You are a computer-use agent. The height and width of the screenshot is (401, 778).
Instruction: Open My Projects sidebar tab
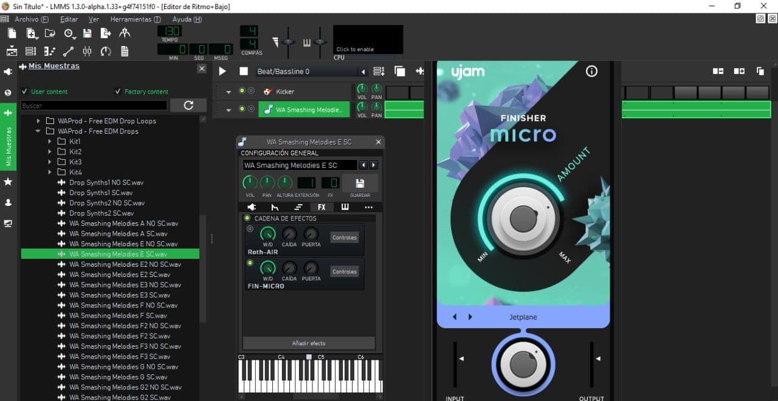coord(8,92)
